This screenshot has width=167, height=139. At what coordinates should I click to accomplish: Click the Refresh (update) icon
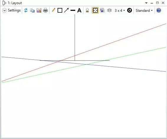26,10
